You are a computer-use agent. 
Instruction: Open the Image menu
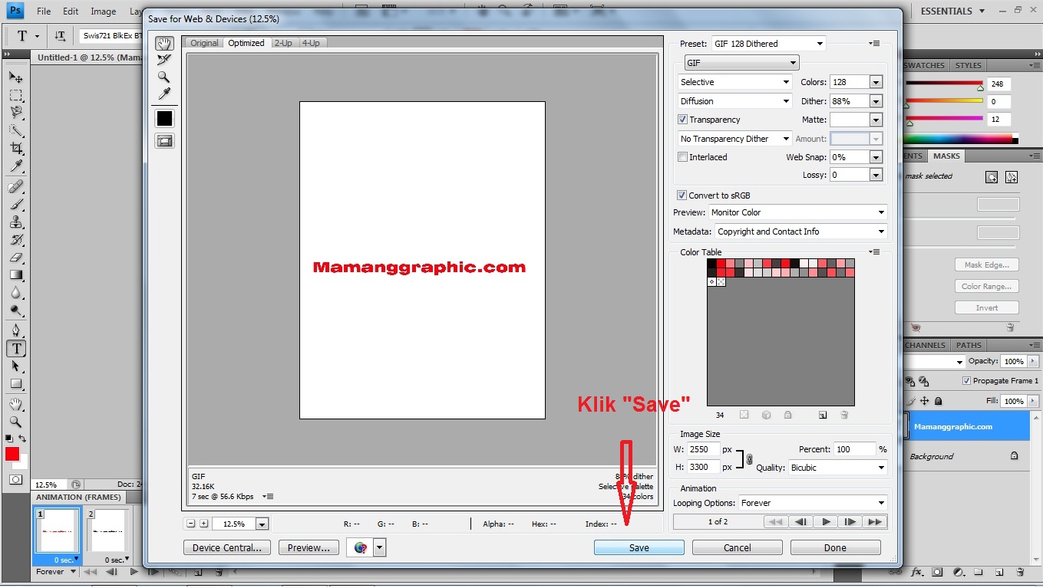(x=103, y=11)
